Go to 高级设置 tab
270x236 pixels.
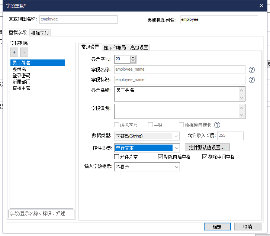(139, 47)
